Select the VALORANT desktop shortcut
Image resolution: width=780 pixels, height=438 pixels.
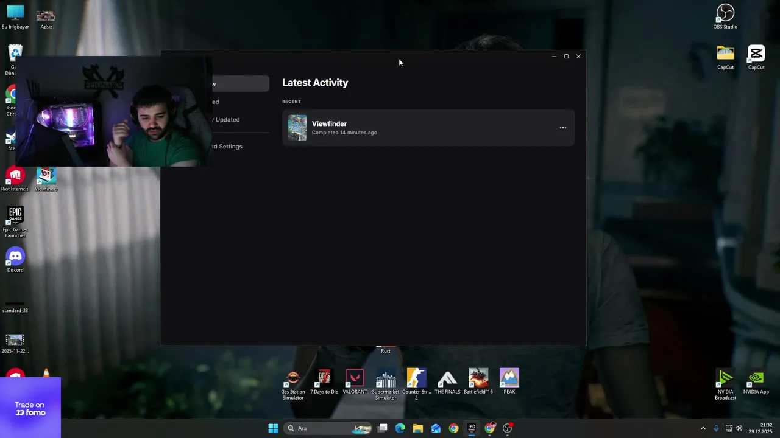click(x=355, y=382)
